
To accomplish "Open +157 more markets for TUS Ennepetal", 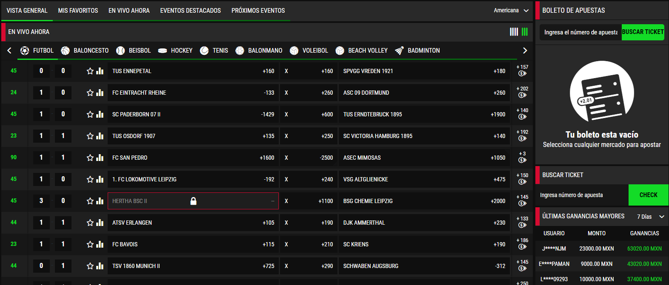I will (x=522, y=71).
